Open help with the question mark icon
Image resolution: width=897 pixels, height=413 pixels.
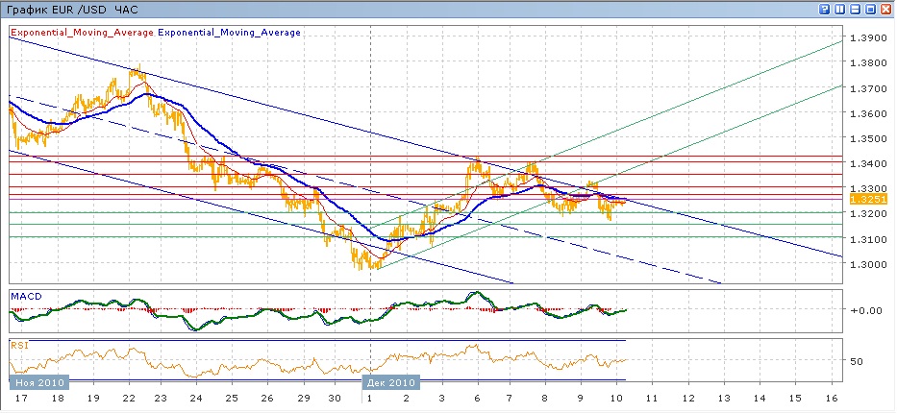(824, 10)
